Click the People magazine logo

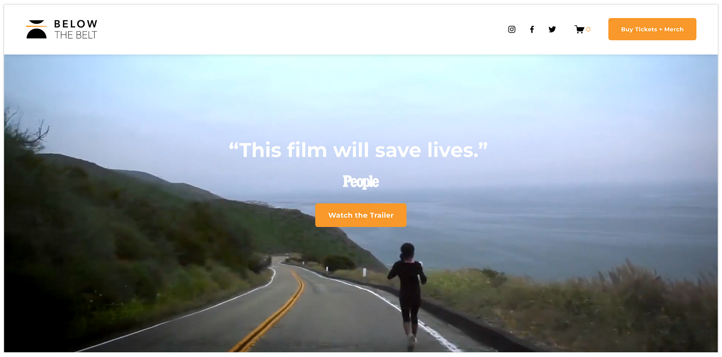tap(361, 182)
